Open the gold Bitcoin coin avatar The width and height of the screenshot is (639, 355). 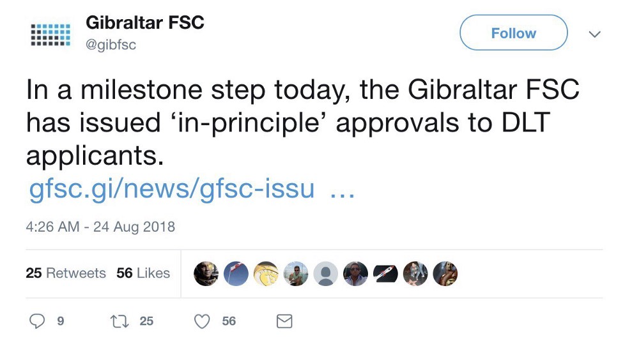click(266, 273)
